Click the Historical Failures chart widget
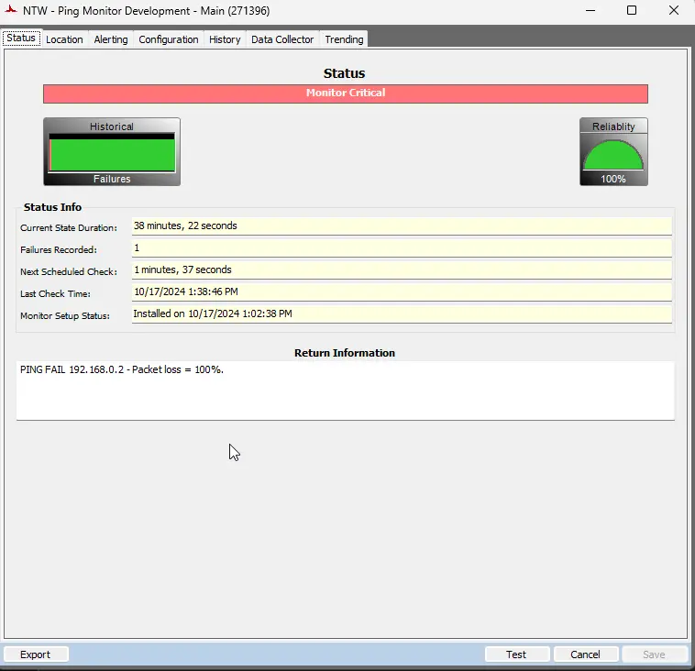 click(x=112, y=151)
